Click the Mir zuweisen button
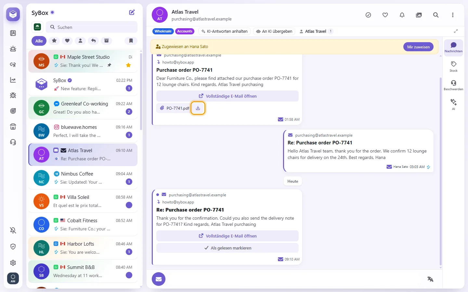The image size is (468, 292). click(x=418, y=47)
